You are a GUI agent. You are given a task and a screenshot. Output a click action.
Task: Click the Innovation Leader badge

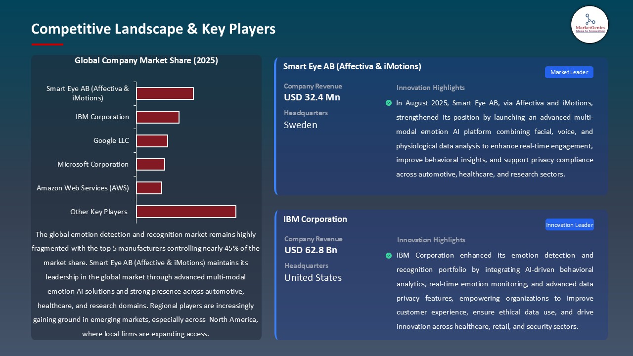[x=569, y=224]
